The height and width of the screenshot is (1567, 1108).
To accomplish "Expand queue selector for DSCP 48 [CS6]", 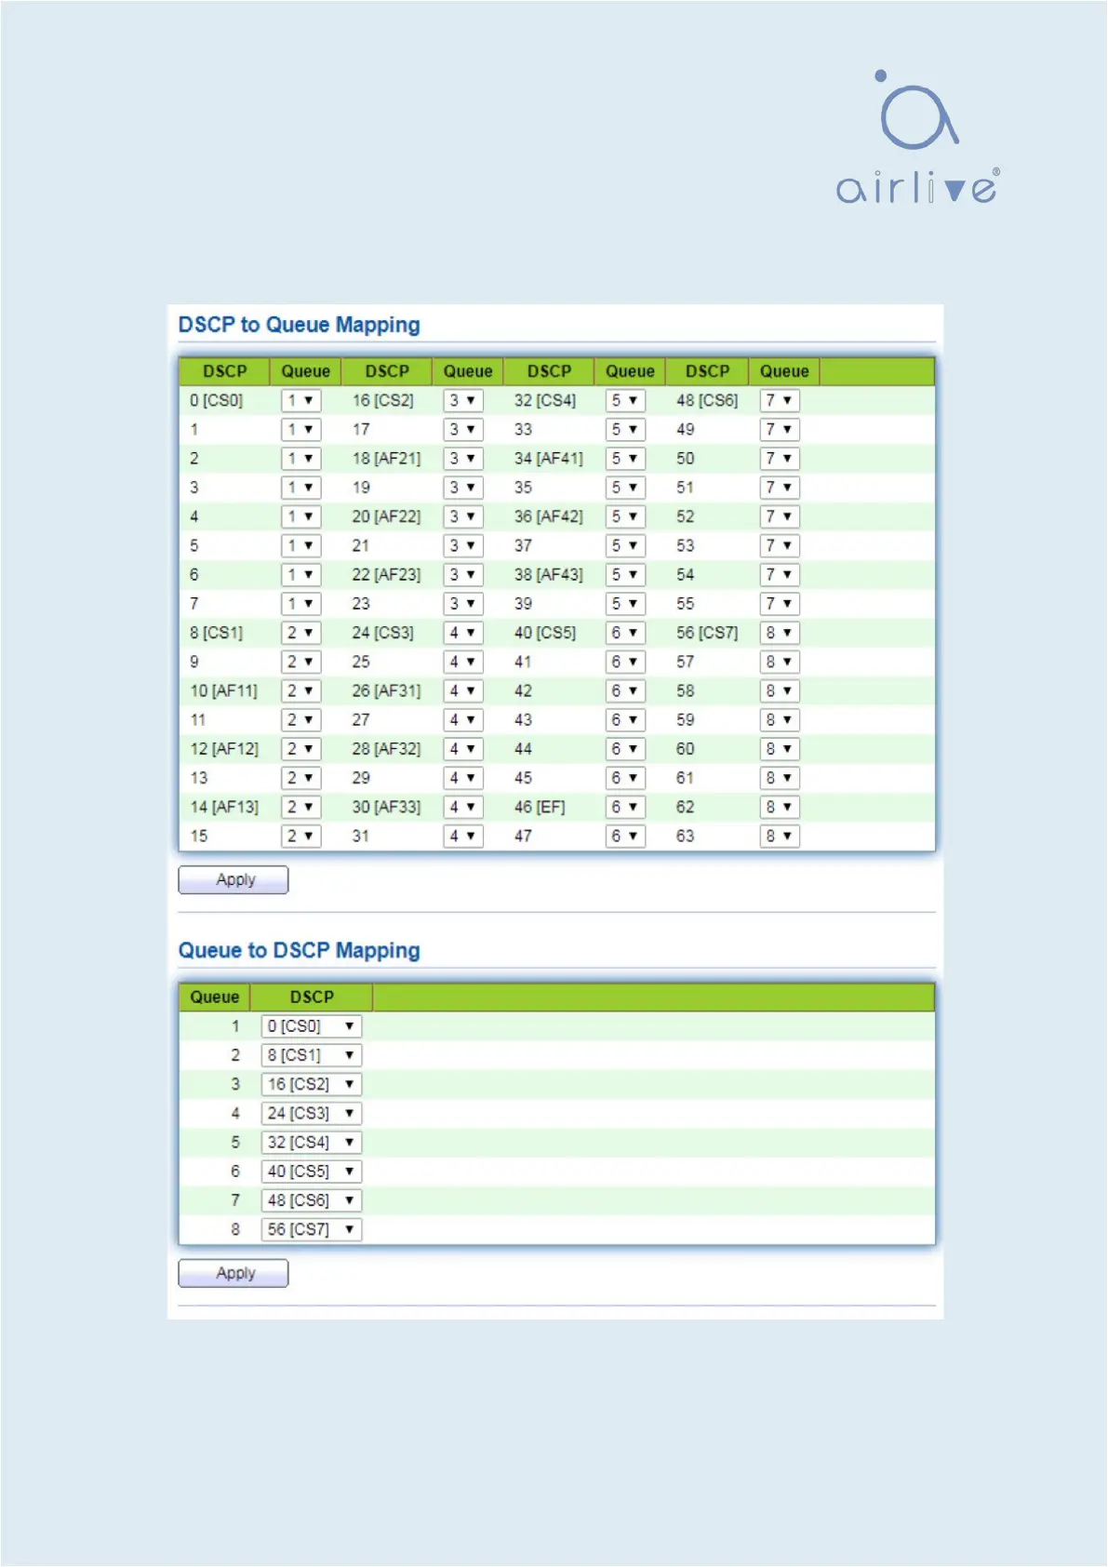I will [x=779, y=401].
